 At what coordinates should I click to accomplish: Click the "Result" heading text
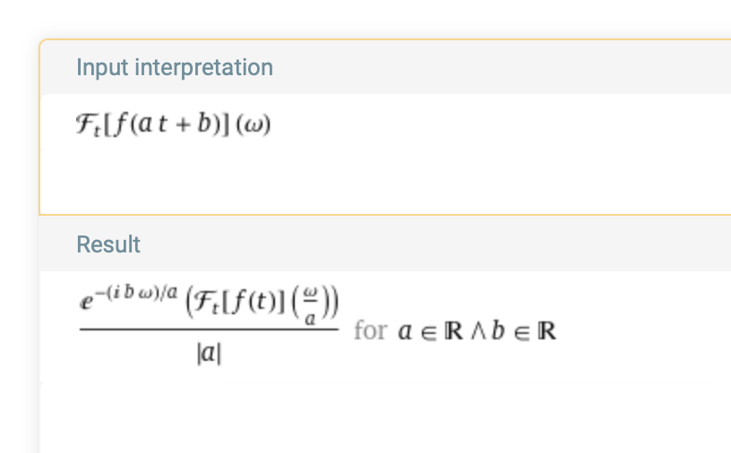[x=108, y=244]
